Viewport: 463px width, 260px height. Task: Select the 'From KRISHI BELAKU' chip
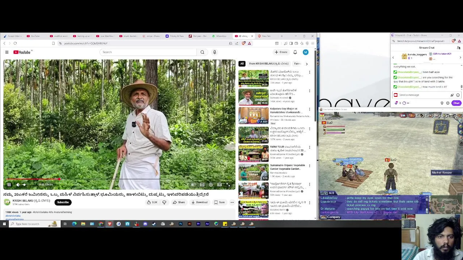pos(268,64)
